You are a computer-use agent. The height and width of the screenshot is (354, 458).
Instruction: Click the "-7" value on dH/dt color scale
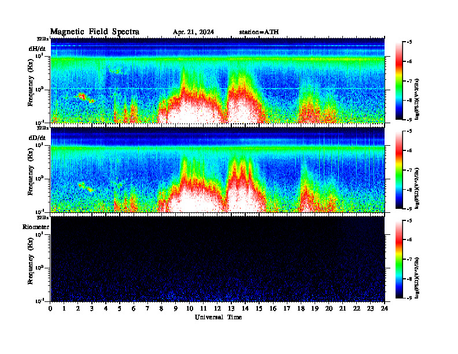[x=409, y=81]
